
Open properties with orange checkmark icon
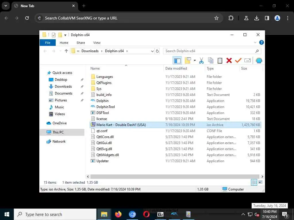238,60
